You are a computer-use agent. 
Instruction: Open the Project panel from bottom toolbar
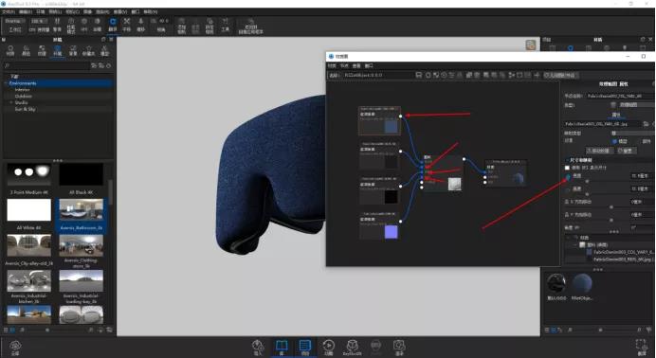click(305, 348)
